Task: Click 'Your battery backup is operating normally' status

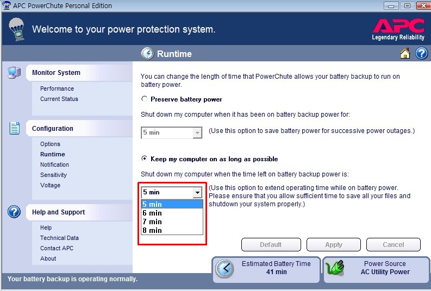Action: click(x=72, y=279)
